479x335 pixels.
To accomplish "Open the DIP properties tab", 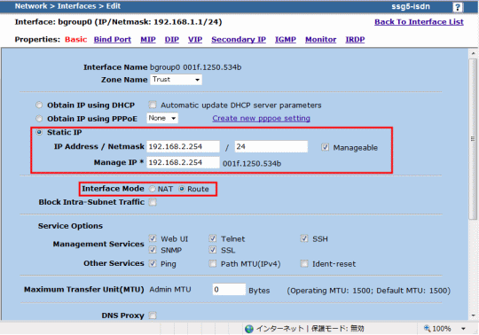I will click(172, 40).
